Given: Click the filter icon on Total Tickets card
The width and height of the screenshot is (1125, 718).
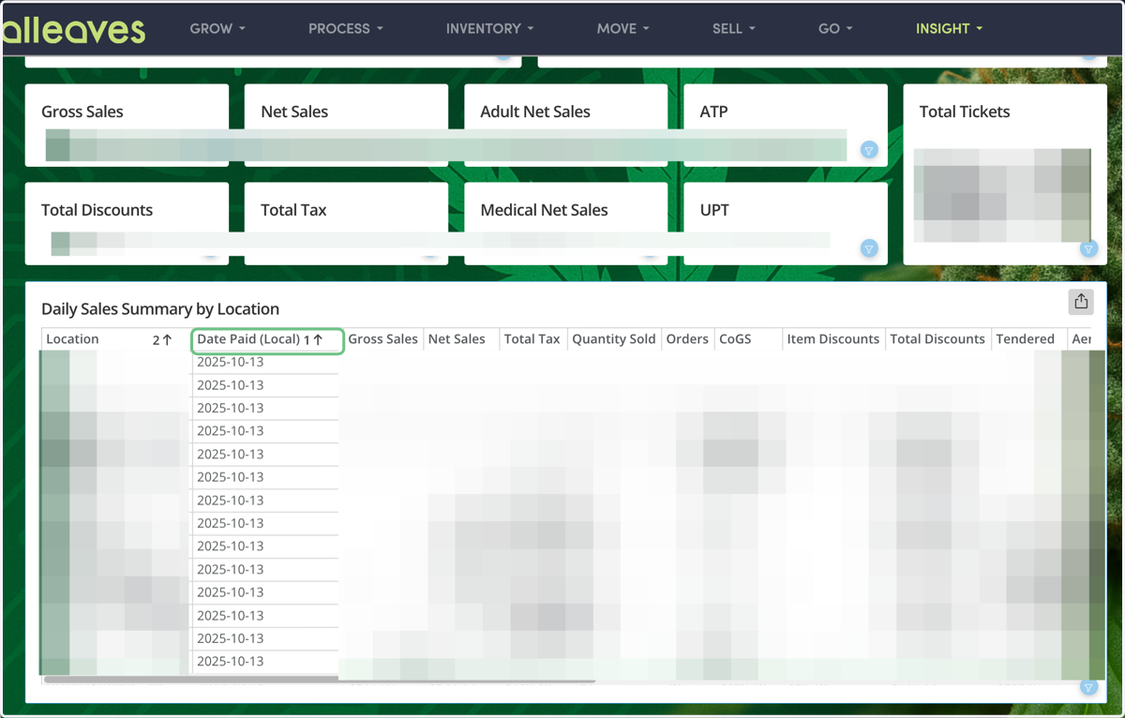Looking at the screenshot, I should point(1088,248).
